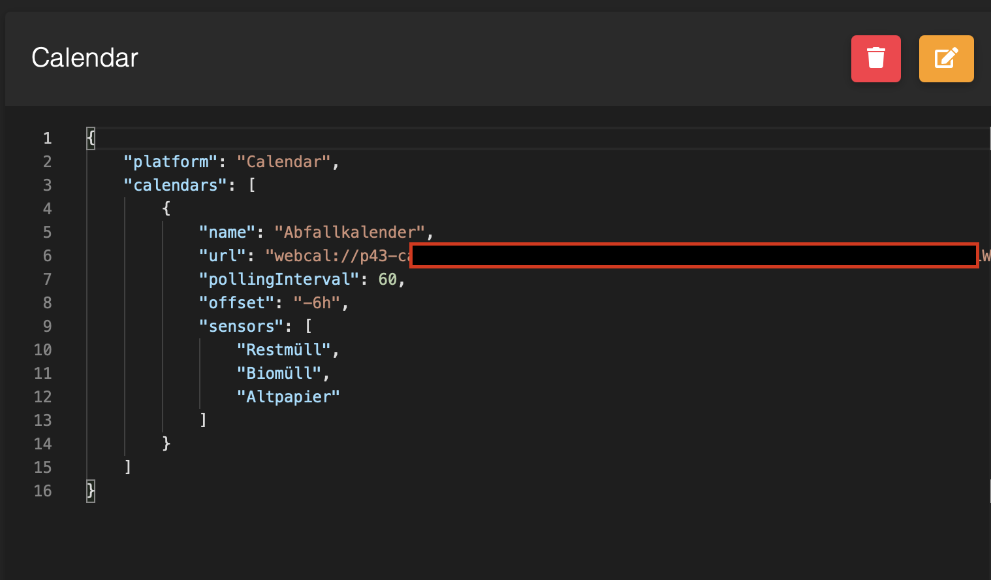Select the "url" key on line 6
This screenshot has width=991, height=580.
222,256
